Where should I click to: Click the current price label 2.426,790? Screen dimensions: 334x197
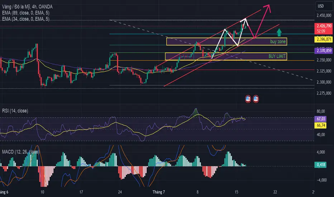tap(324, 26)
